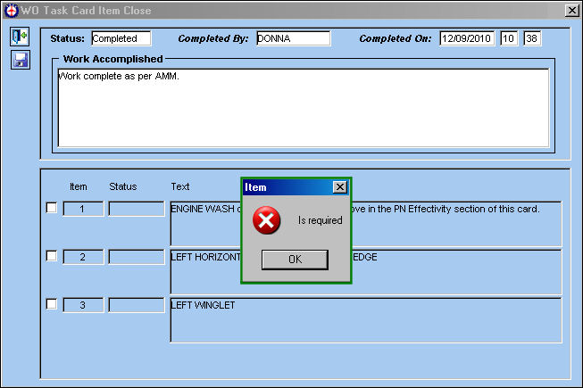Click the Item column header
This screenshot has width=583, height=388.
click(x=78, y=186)
